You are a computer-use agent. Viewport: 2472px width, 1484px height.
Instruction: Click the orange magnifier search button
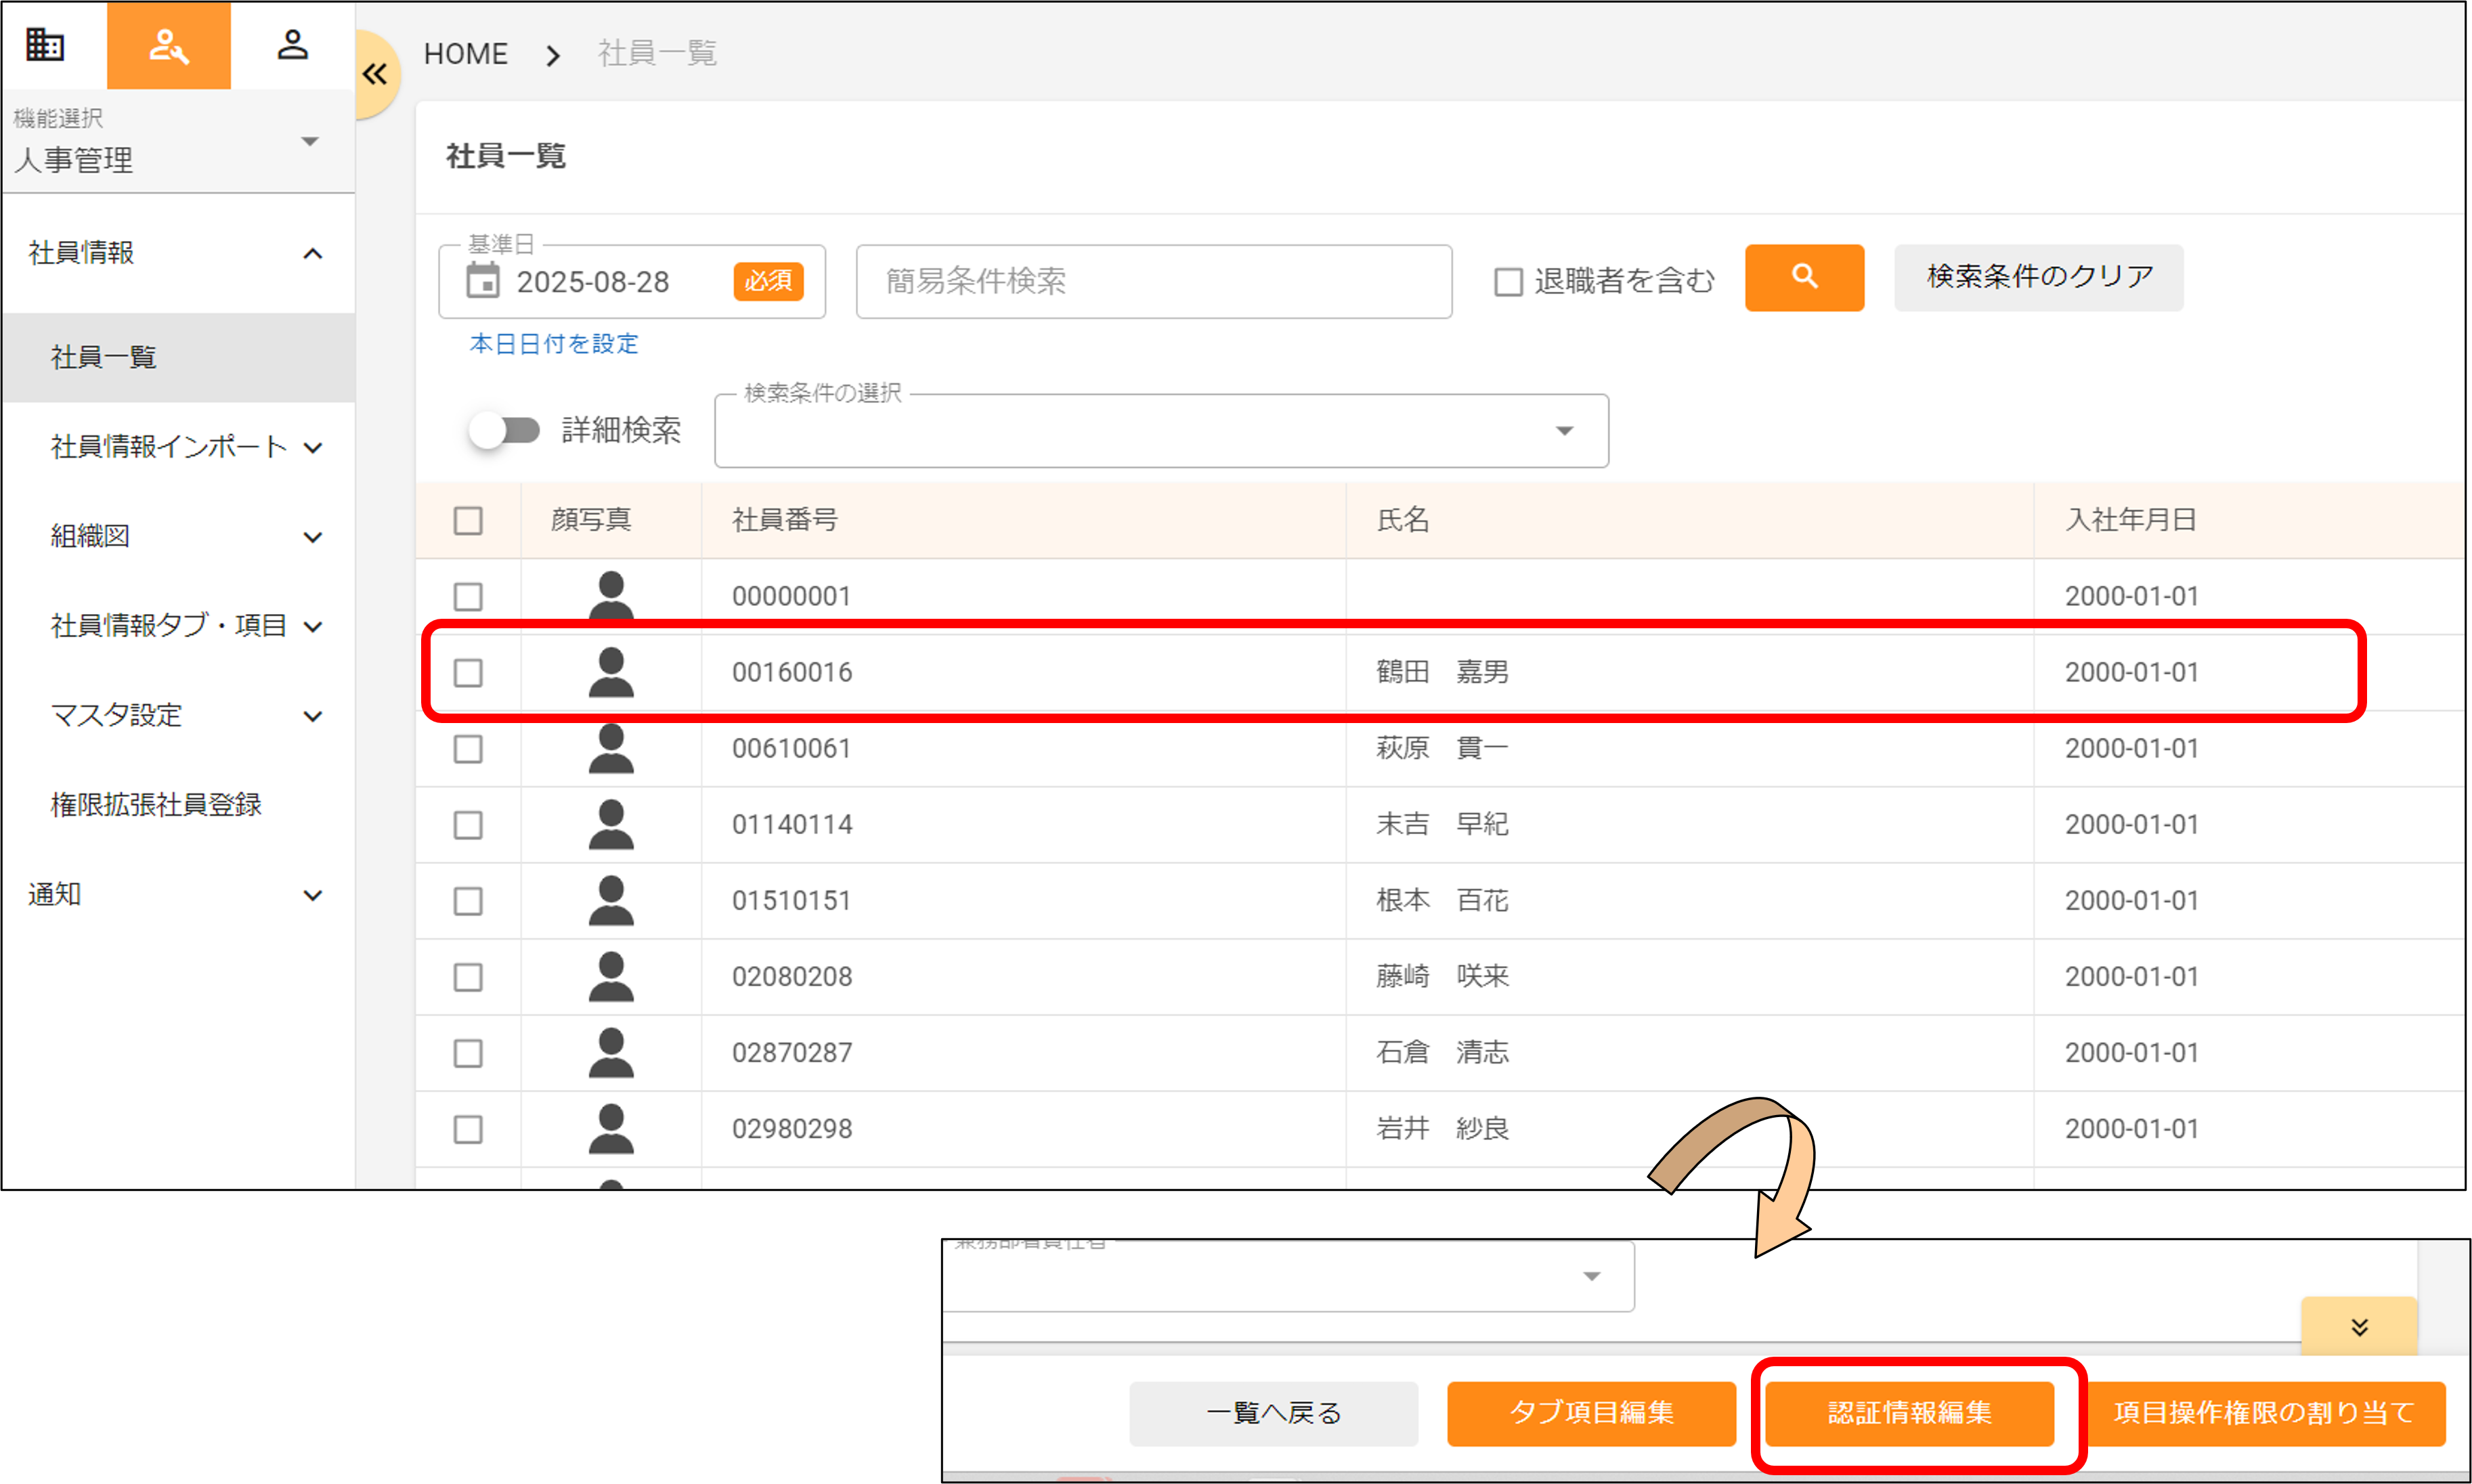(x=1803, y=277)
